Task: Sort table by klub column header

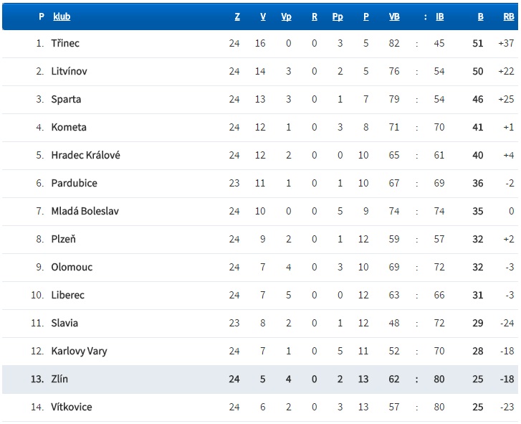Action: 62,17
